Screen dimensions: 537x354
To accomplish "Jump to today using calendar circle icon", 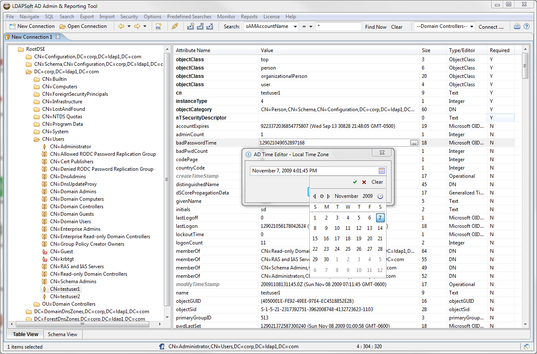I will pyautogui.click(x=322, y=196).
